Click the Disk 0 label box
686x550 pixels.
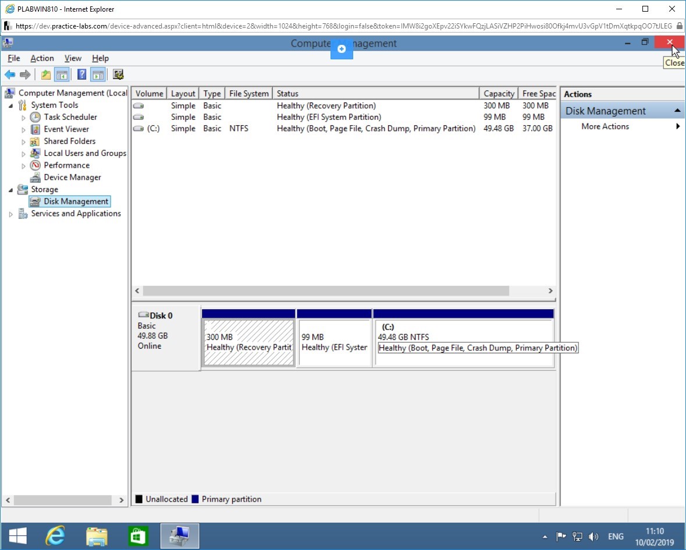pos(166,338)
